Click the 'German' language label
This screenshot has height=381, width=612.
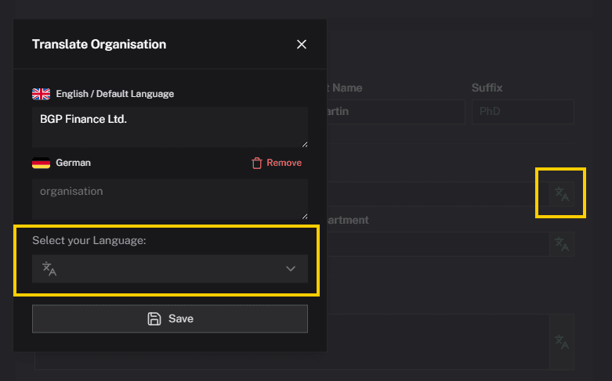[x=73, y=163]
